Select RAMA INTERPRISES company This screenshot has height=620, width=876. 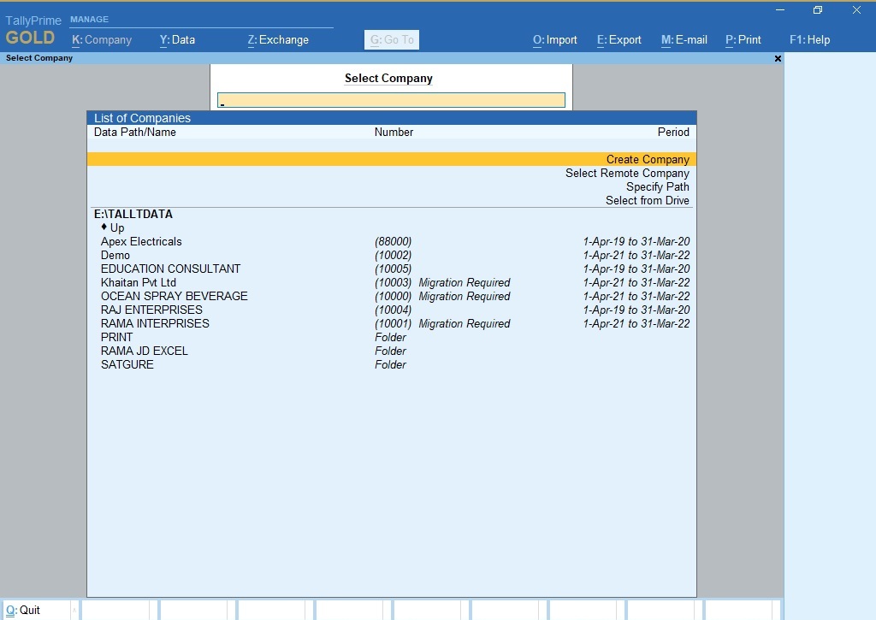click(x=155, y=323)
